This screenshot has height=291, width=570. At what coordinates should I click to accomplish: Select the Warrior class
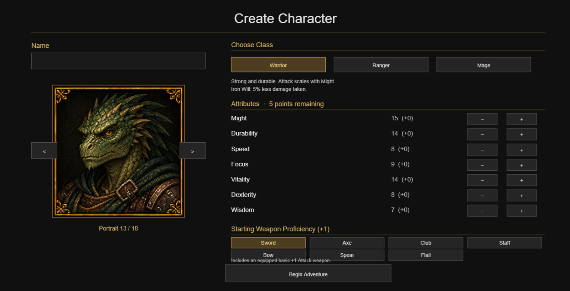(278, 65)
